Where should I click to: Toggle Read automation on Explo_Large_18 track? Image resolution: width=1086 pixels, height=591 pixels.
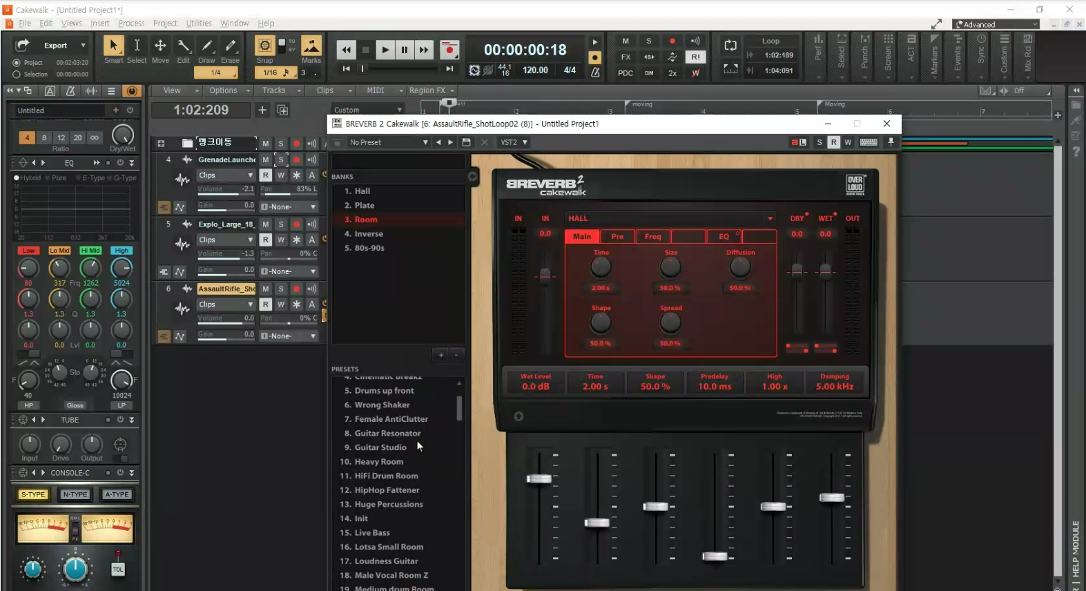(265, 240)
